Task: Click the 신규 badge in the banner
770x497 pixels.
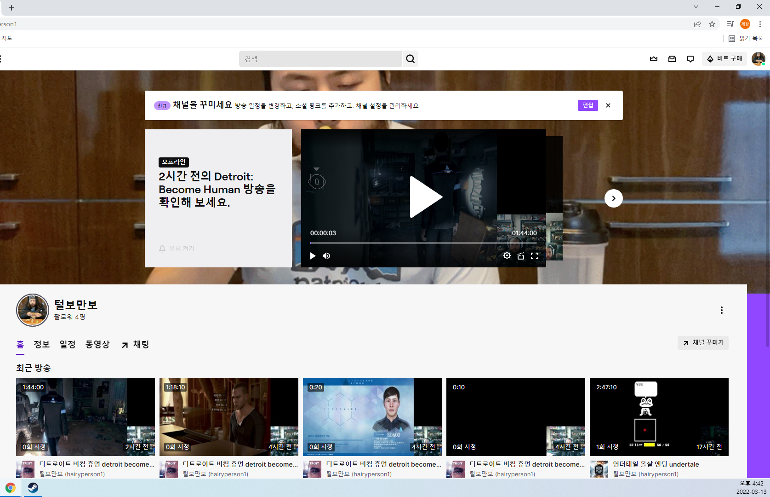Action: [x=162, y=106]
